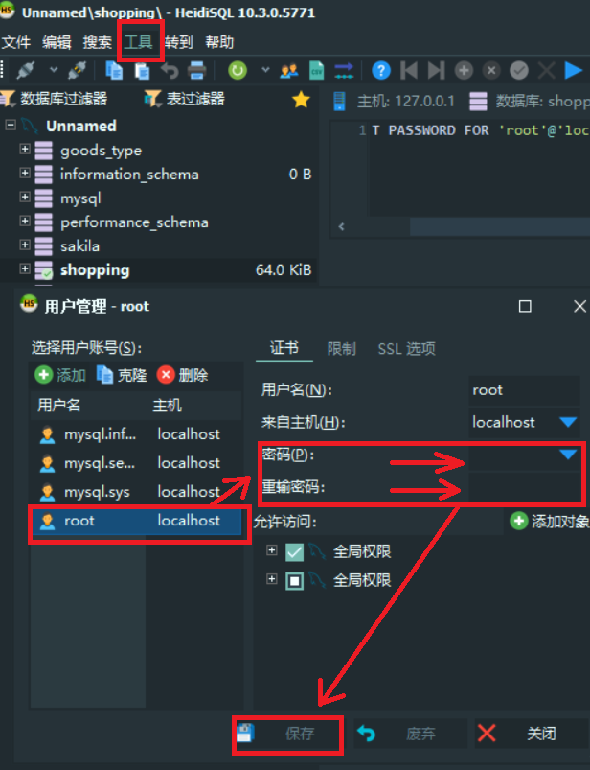The width and height of the screenshot is (590, 770).
Task: Expand the shopping database node
Action: pos(25,268)
